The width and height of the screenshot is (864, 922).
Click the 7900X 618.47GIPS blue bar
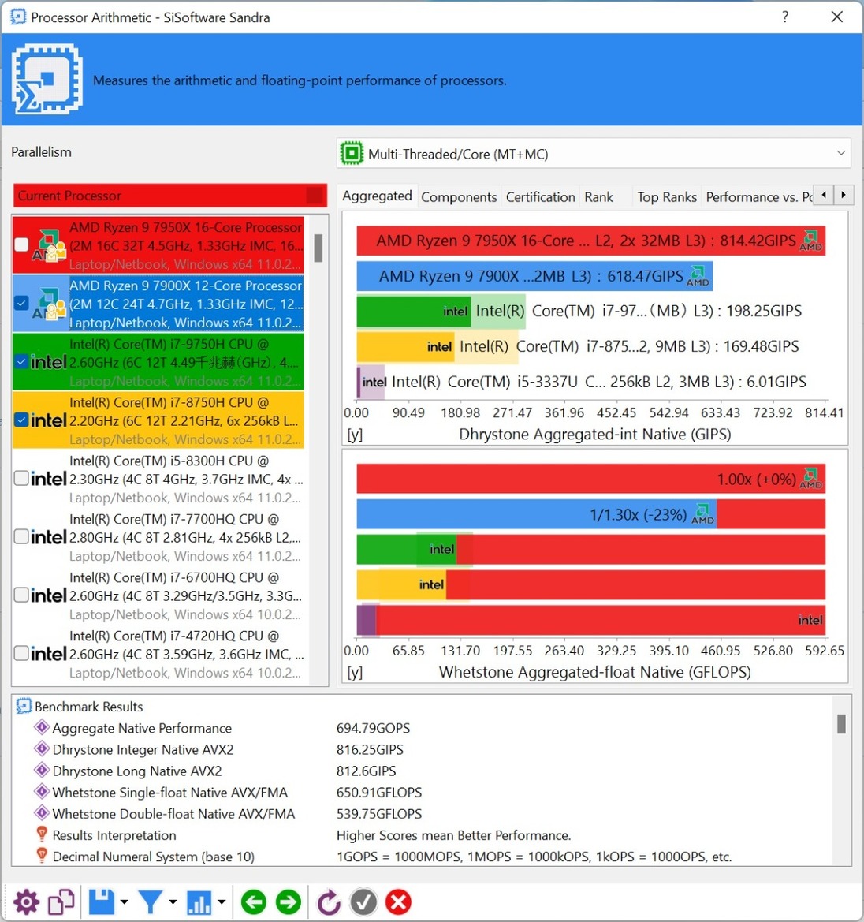click(x=534, y=276)
